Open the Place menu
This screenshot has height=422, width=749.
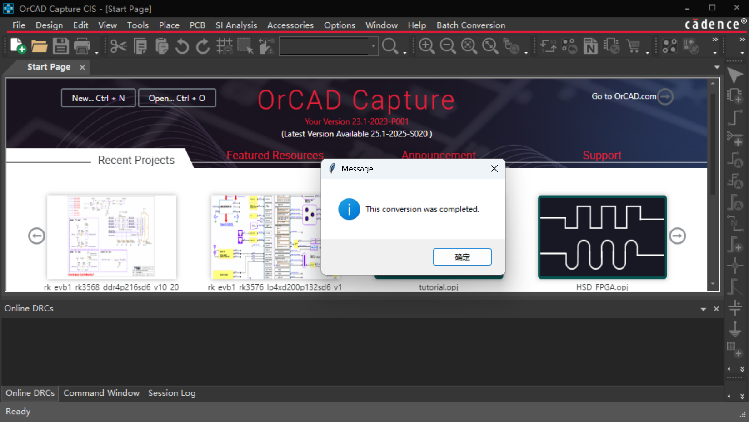(169, 25)
